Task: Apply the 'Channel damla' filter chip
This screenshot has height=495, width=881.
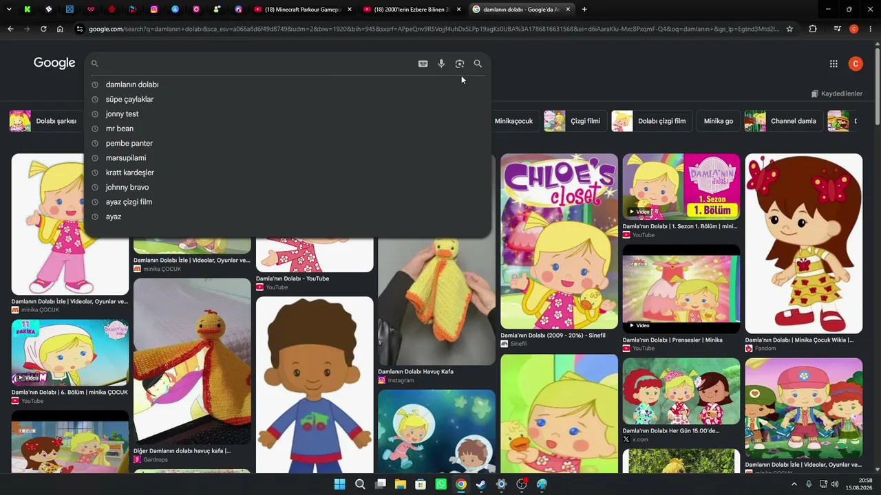Action: click(783, 121)
